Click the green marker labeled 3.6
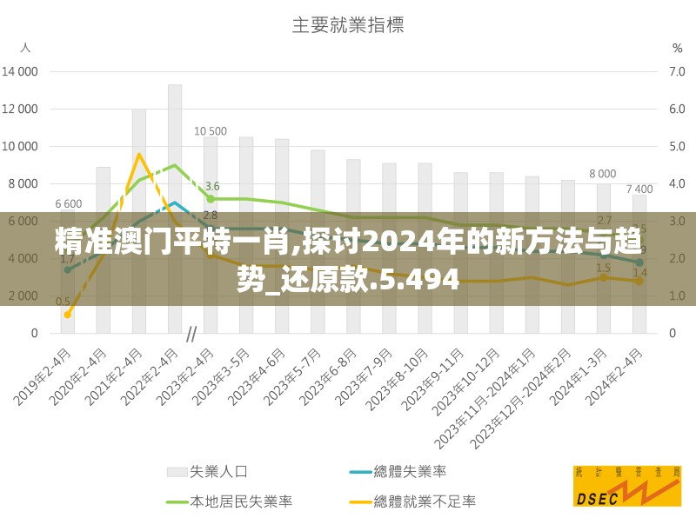The width and height of the screenshot is (696, 518). [211, 199]
